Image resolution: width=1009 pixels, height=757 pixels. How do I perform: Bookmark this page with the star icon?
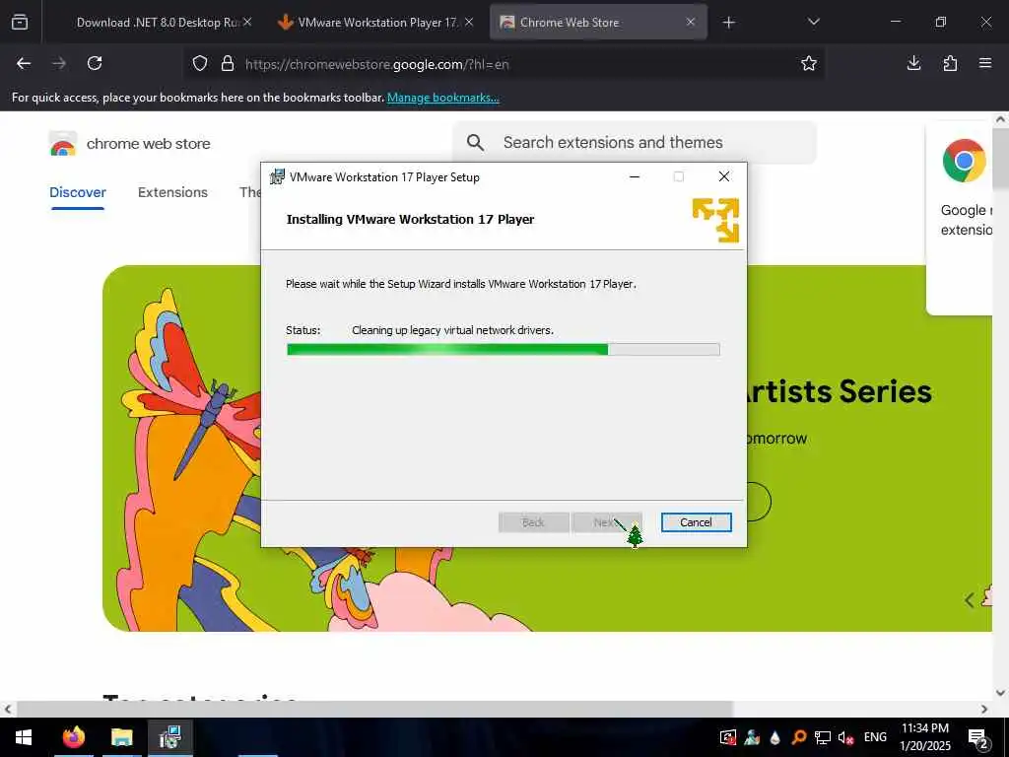pyautogui.click(x=809, y=63)
